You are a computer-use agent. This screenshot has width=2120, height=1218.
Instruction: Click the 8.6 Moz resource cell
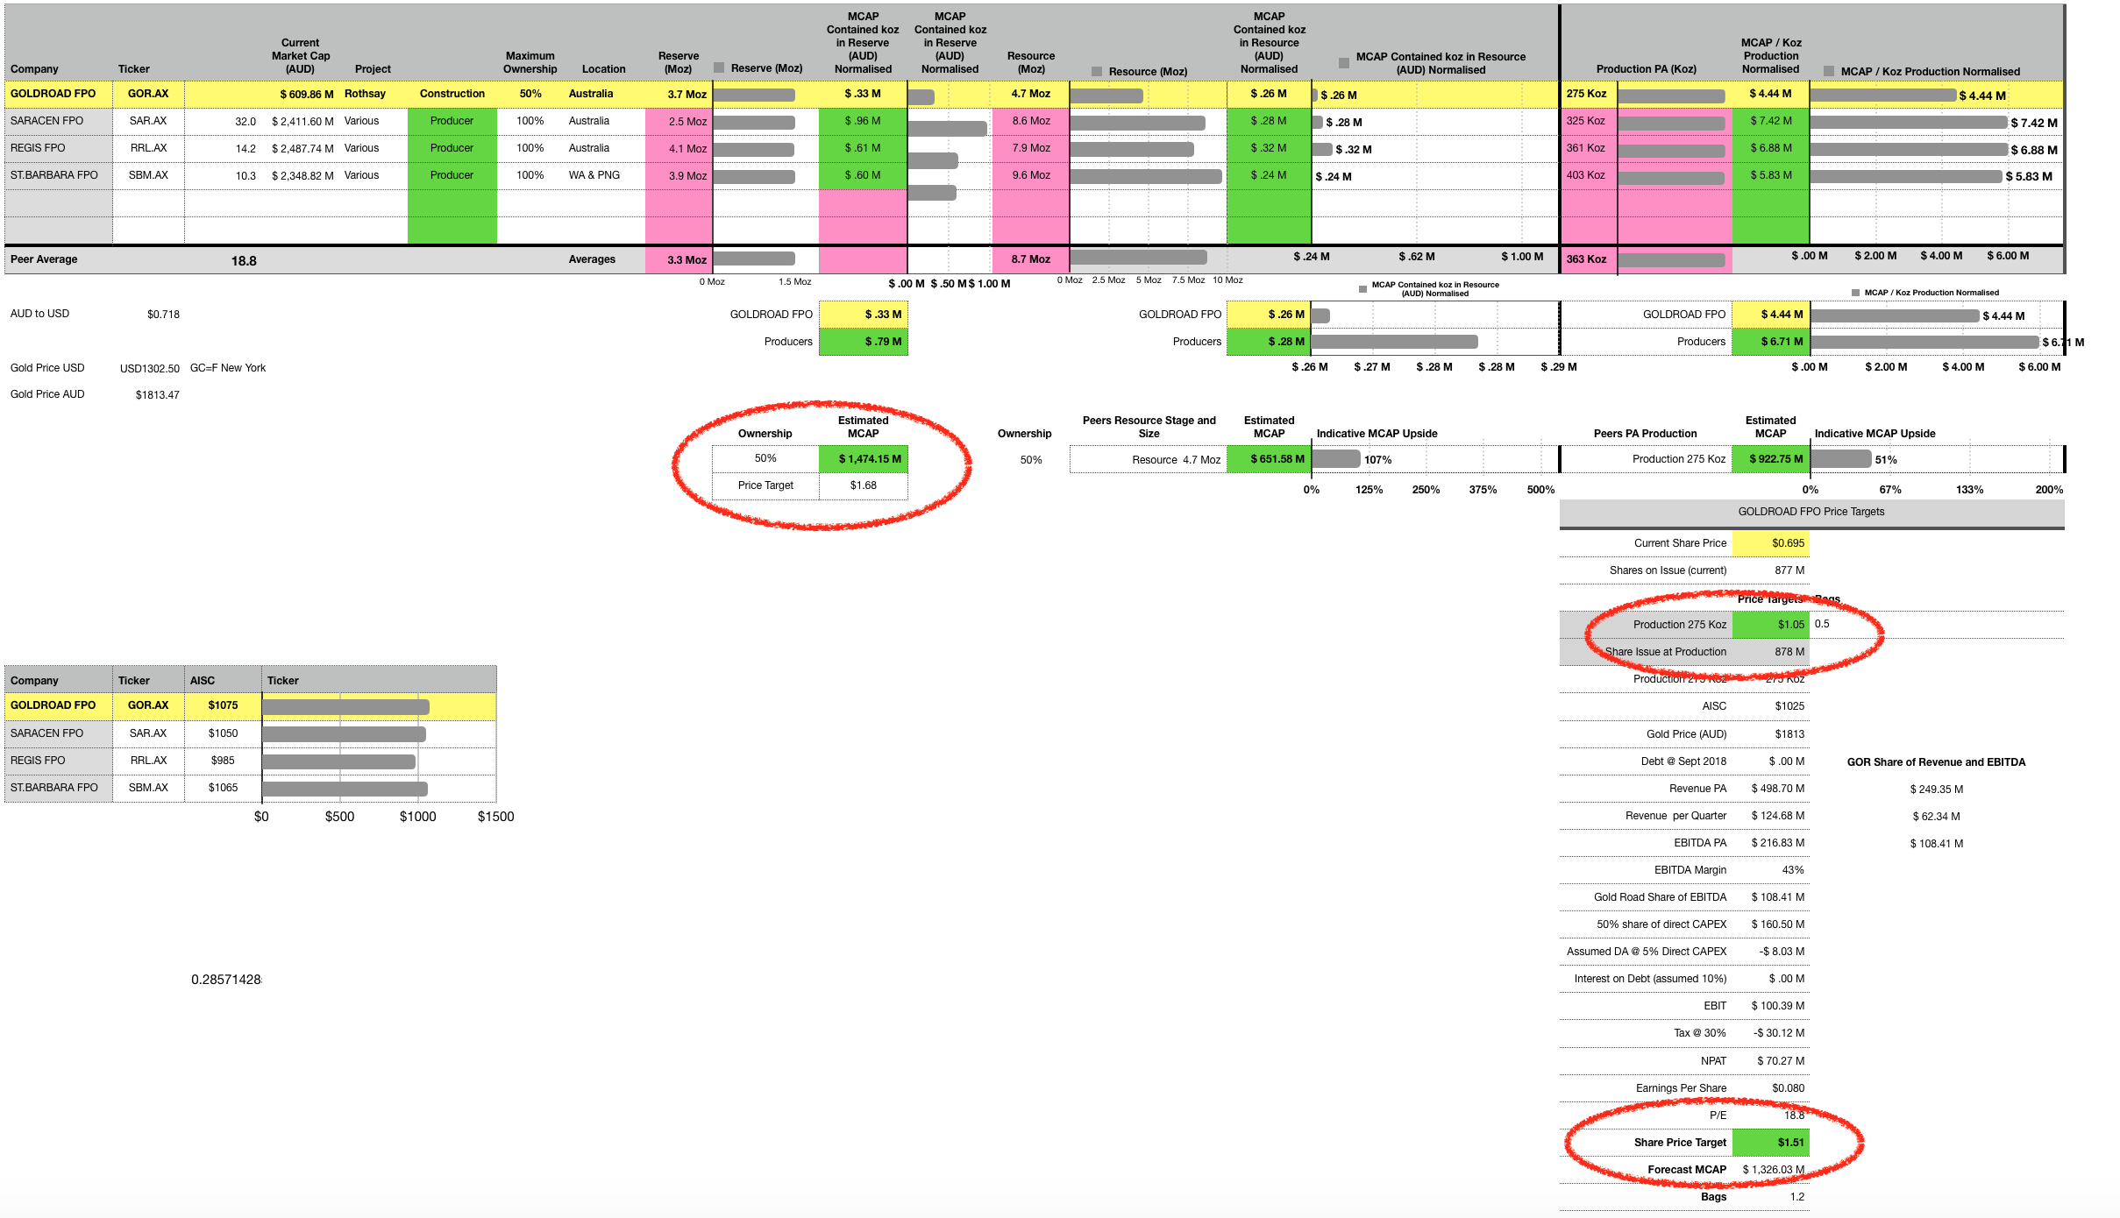click(1031, 121)
